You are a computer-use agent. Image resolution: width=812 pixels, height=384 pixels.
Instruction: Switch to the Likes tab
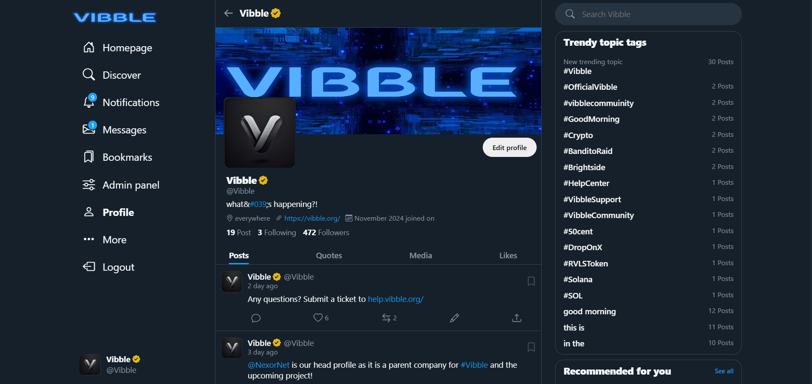(x=508, y=255)
